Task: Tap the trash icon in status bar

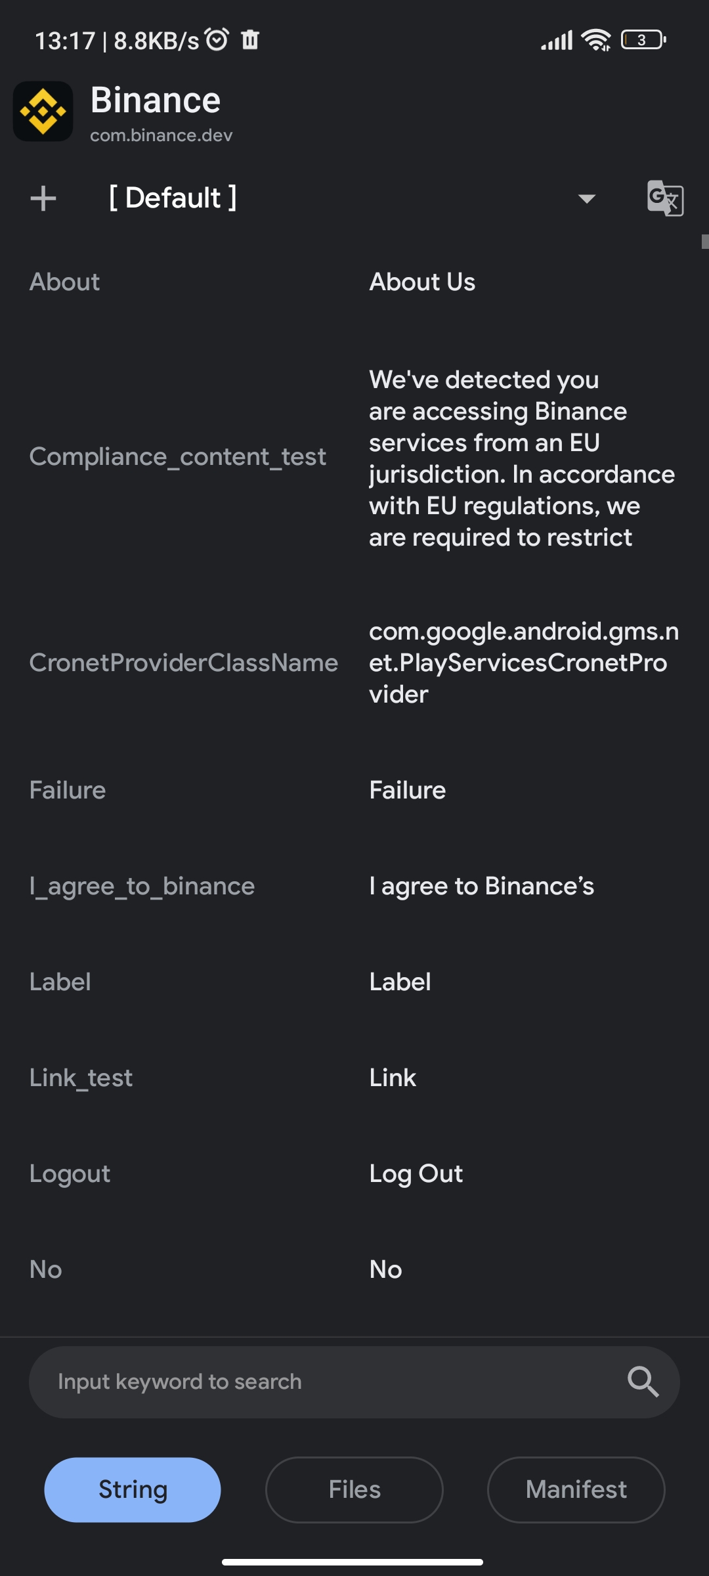Action: (250, 39)
